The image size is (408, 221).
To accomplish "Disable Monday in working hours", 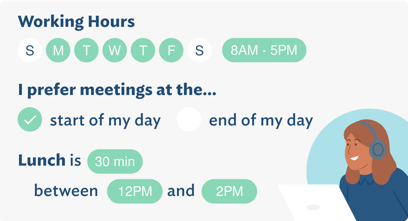I will coord(58,50).
